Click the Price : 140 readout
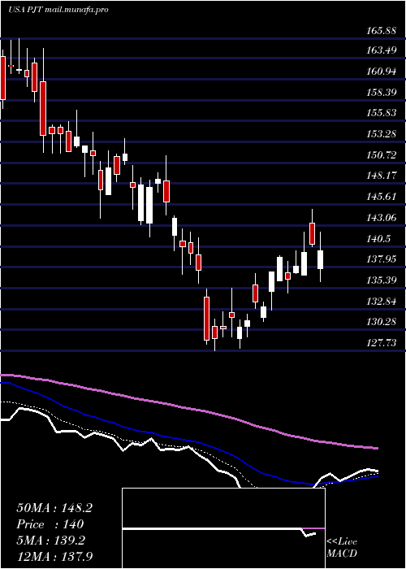 coord(50,524)
